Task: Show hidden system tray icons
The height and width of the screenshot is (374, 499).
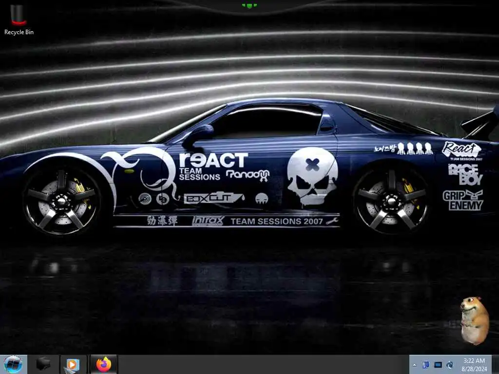Action: tap(414, 365)
